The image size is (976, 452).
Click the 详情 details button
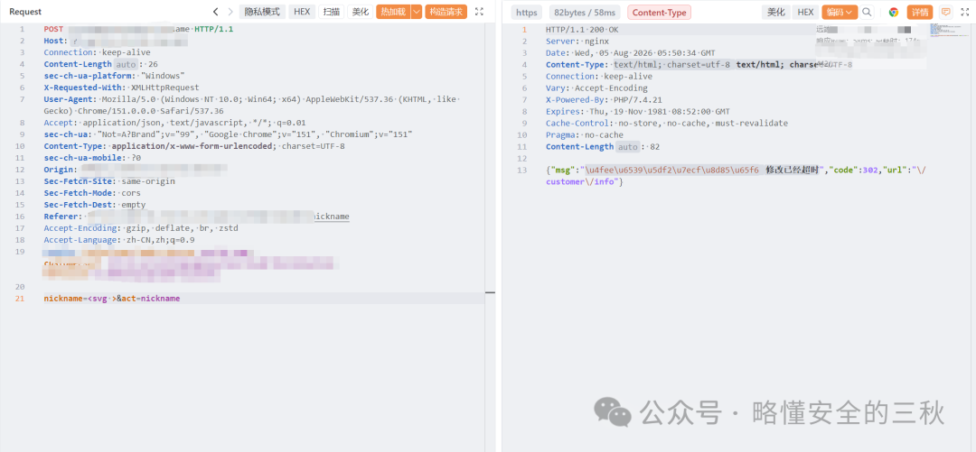pos(920,13)
